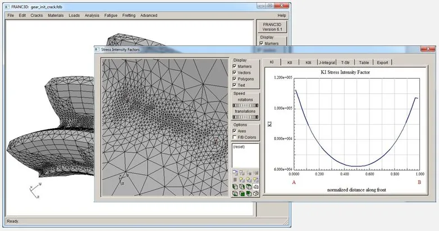Click the solid green cube view icon

click(242, 193)
